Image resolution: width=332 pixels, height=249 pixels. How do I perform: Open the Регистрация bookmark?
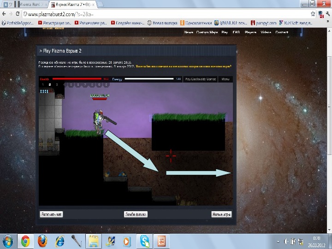(x=54, y=23)
